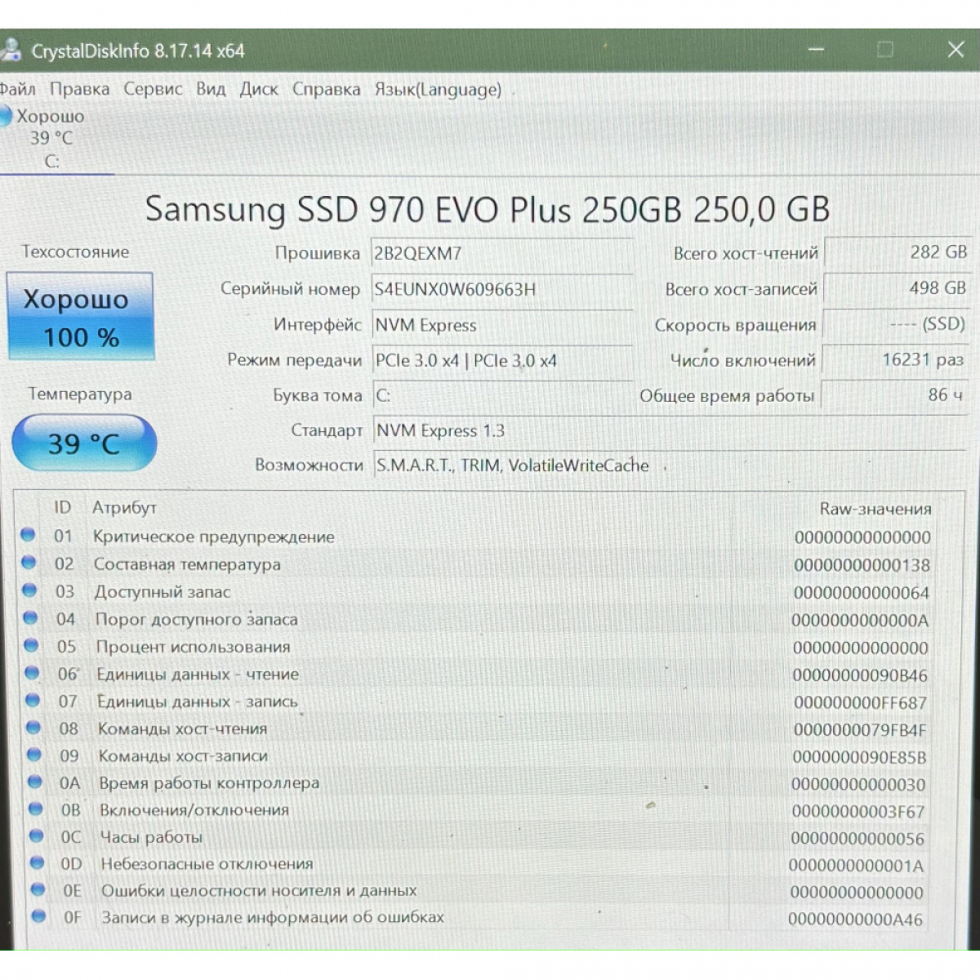Click the Samsung SSD 970 EVO Plus title
Viewport: 980px width, 980px height.
point(488,210)
